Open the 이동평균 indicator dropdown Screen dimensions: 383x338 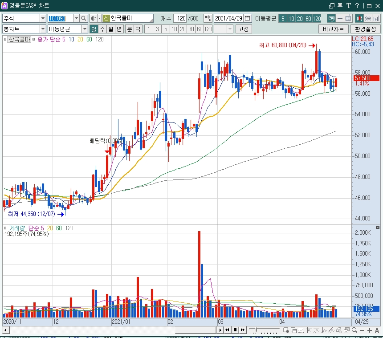click(x=85, y=29)
